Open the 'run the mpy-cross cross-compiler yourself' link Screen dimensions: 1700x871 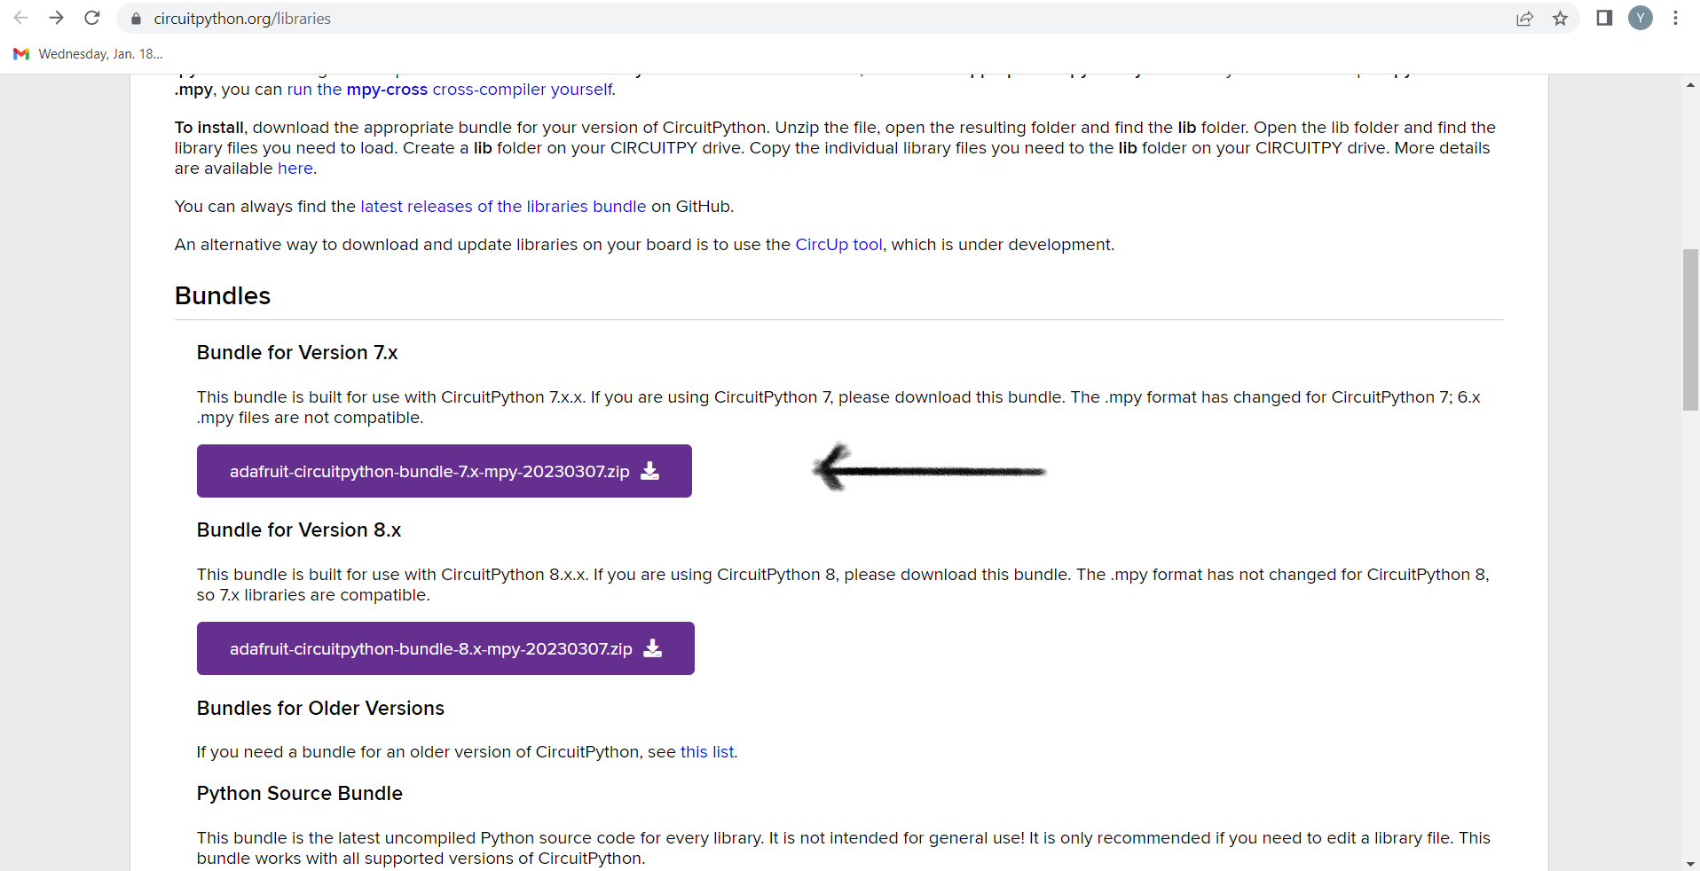pyautogui.click(x=449, y=89)
